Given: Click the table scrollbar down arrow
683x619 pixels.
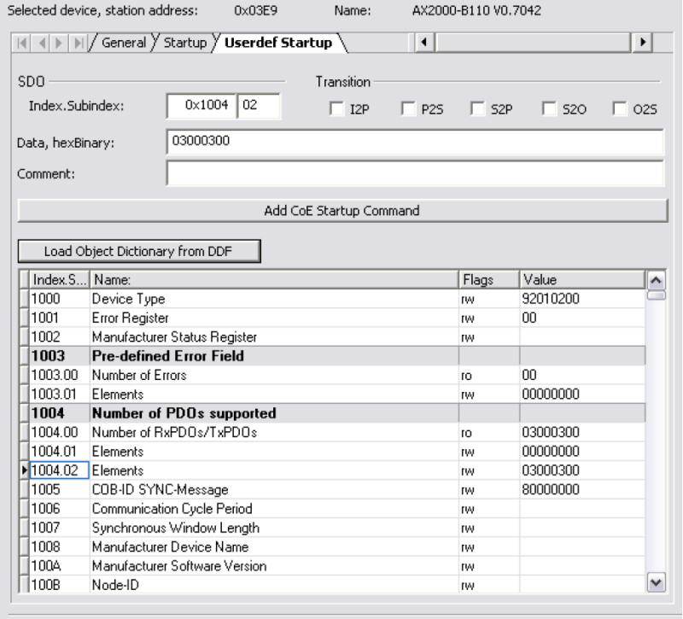Looking at the screenshot, I should coord(656,582).
